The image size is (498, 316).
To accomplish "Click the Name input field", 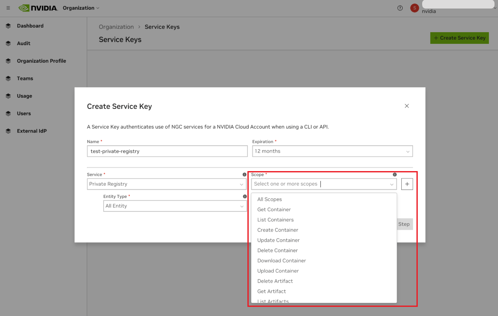I will click(x=167, y=151).
